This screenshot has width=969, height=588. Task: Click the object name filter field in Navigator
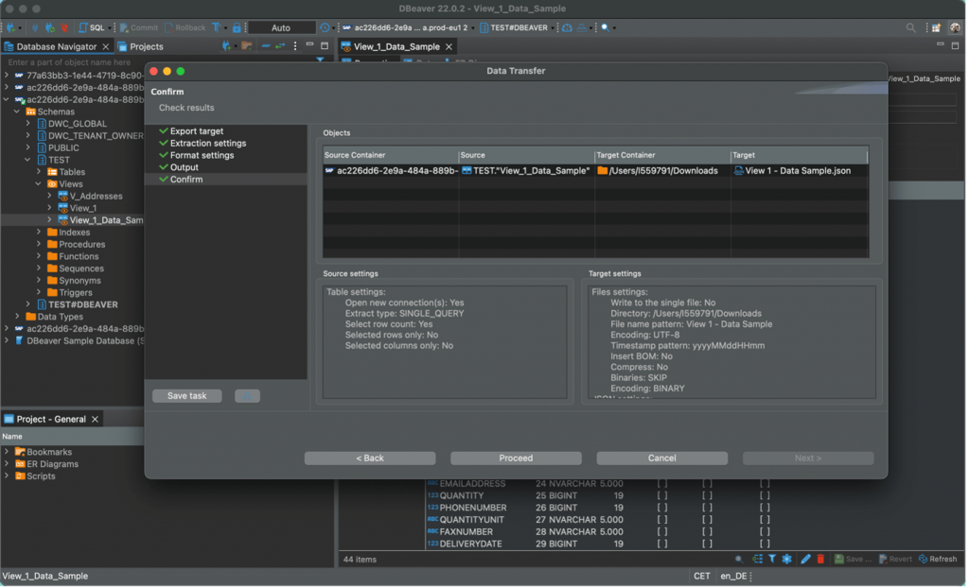coord(159,62)
